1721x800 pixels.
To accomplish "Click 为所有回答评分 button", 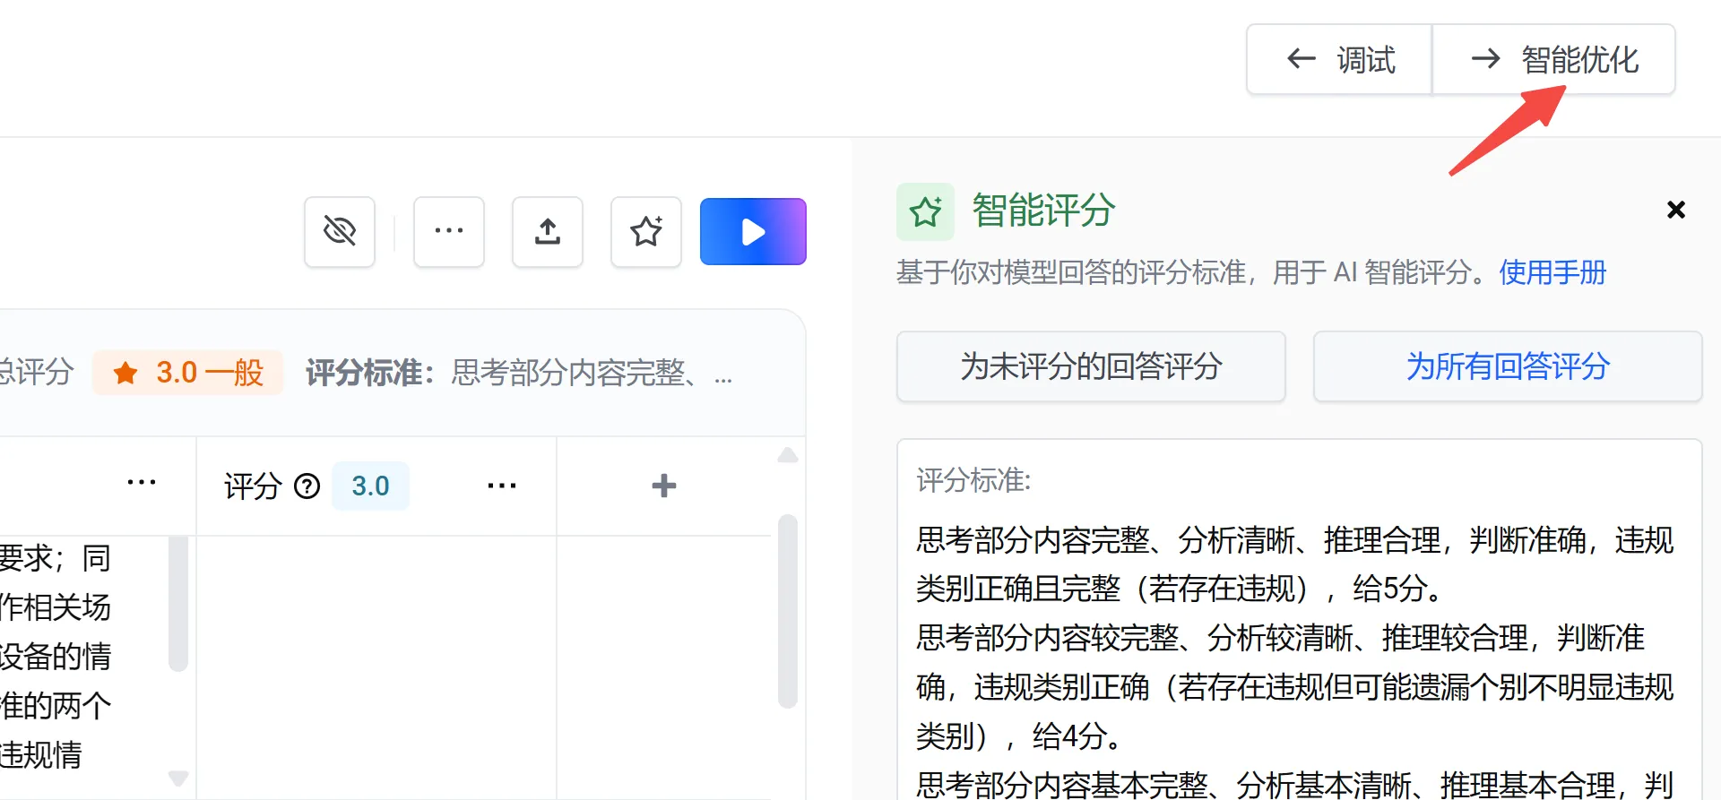I will coord(1508,366).
